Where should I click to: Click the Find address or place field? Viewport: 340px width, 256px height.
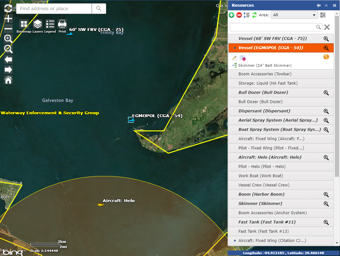tap(54, 9)
